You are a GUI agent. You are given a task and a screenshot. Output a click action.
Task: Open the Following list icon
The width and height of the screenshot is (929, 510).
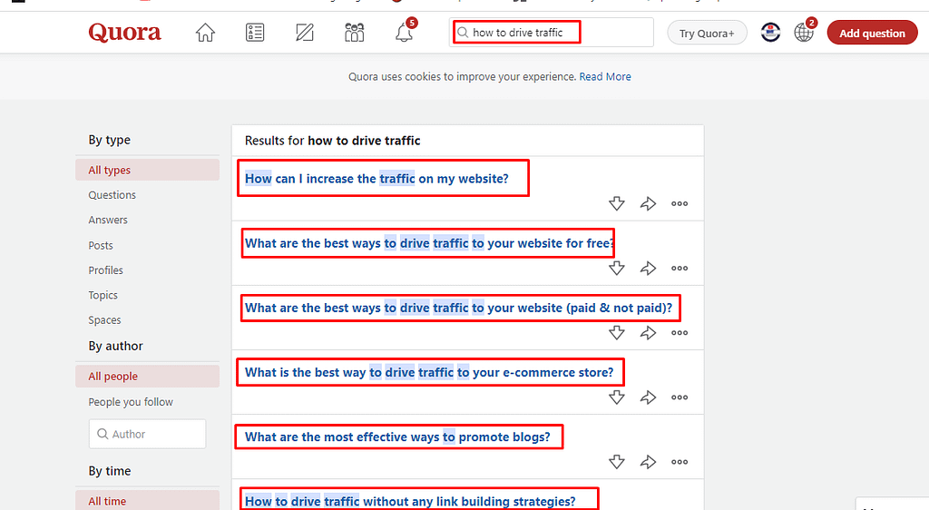[255, 33]
